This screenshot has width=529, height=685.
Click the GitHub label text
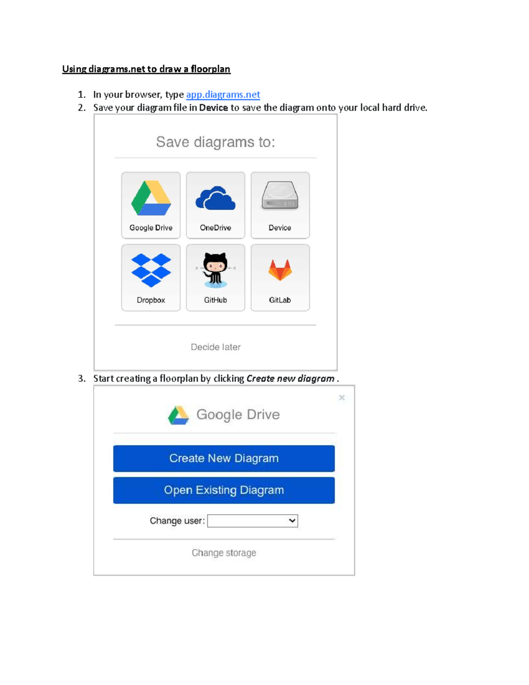point(215,300)
